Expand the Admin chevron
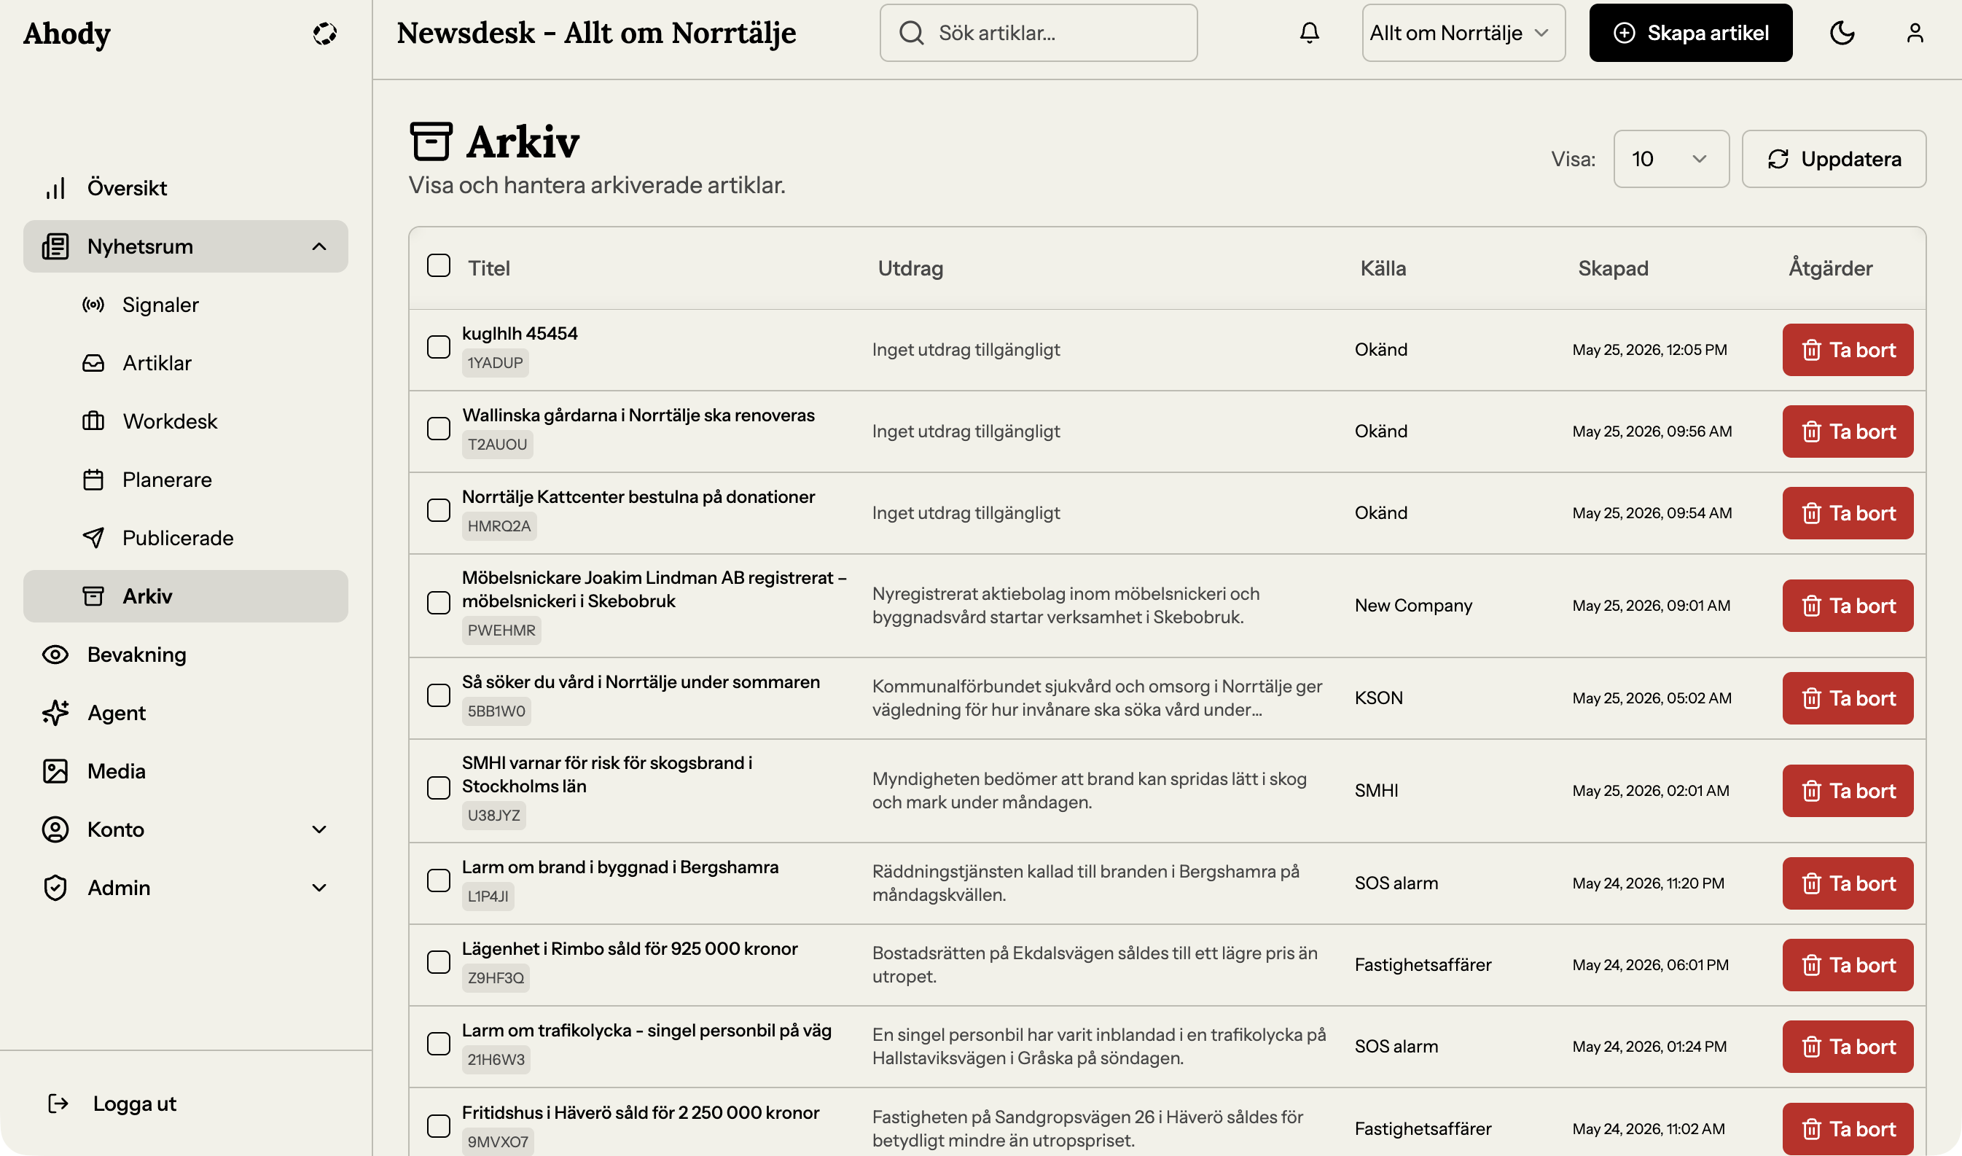This screenshot has width=1962, height=1156. point(319,888)
